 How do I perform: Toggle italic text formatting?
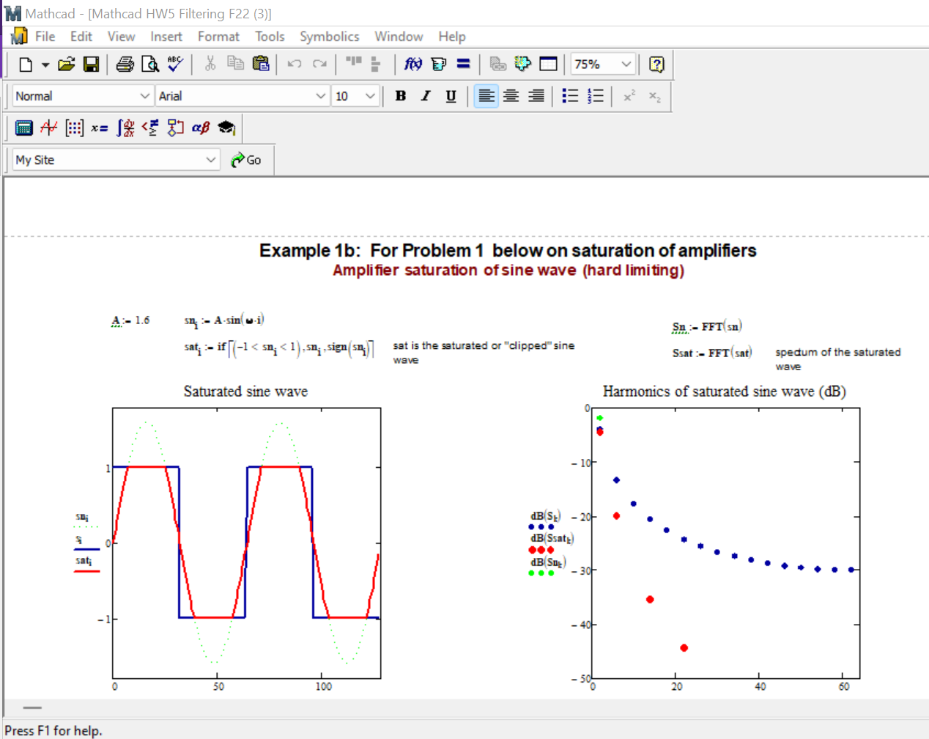pyautogui.click(x=425, y=95)
